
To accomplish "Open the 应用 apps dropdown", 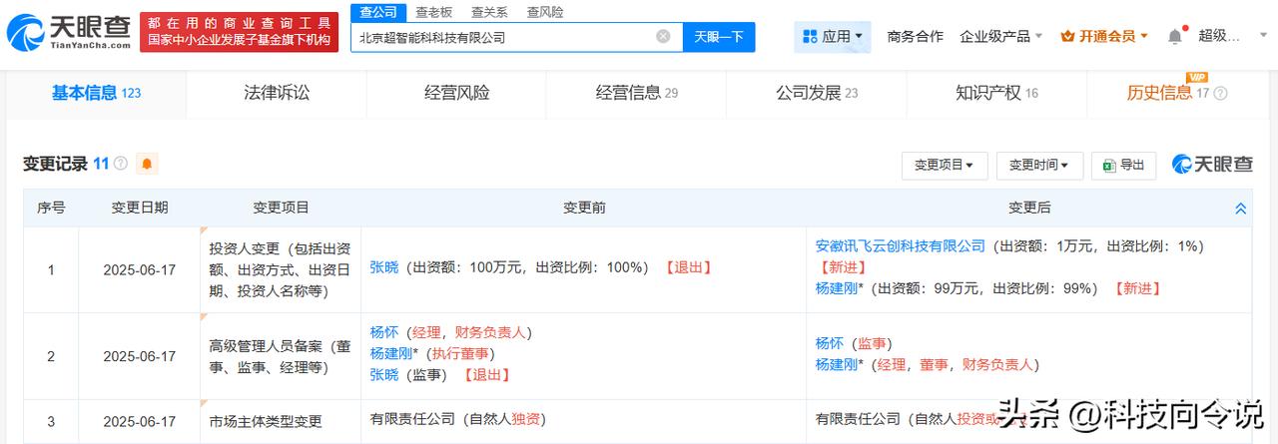I will [x=833, y=37].
